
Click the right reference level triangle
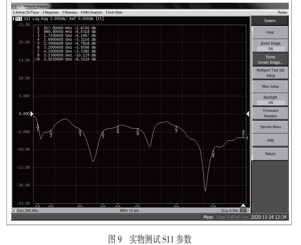pos(248,114)
